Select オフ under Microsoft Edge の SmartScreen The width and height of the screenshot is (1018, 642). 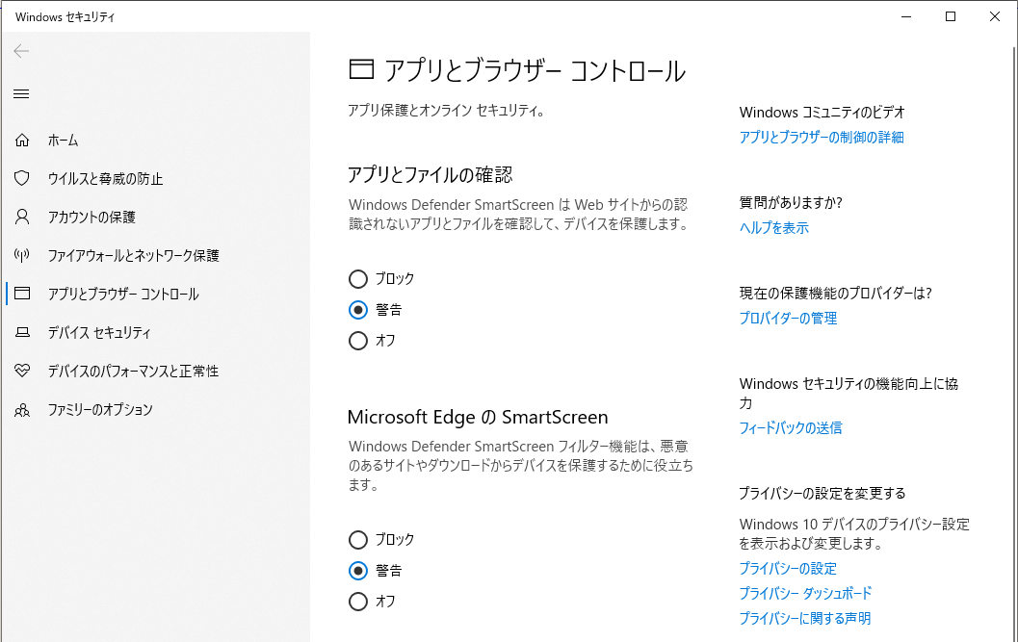(x=358, y=602)
